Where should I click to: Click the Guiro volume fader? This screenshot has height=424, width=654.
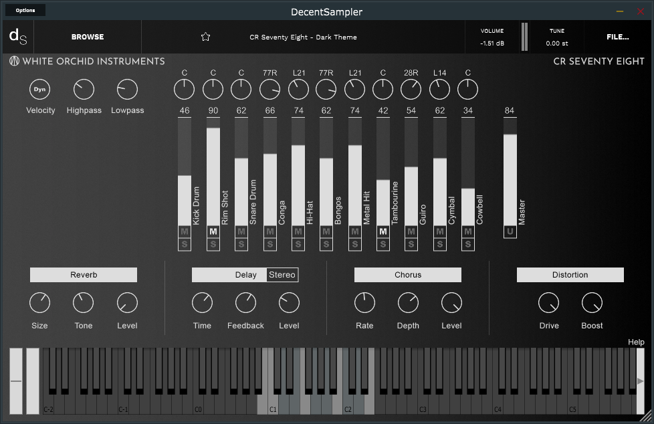[411, 172]
